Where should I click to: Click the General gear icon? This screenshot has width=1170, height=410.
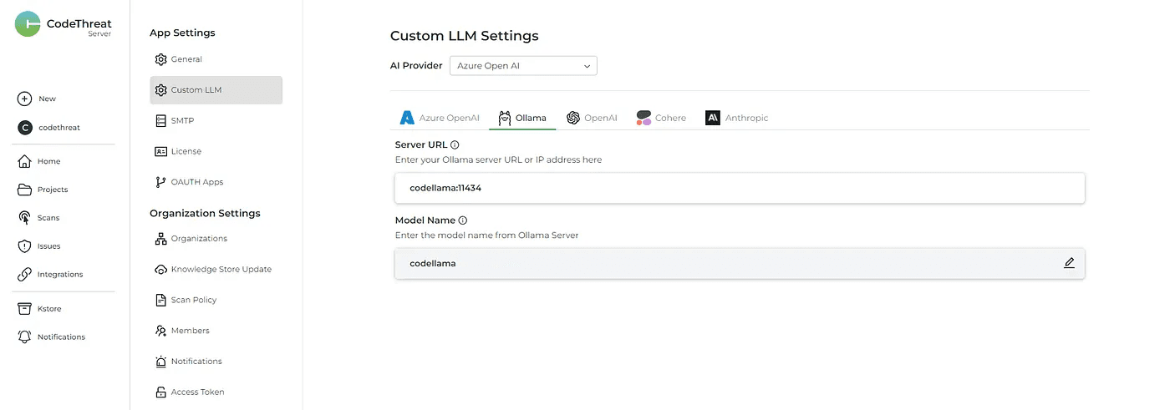(161, 59)
